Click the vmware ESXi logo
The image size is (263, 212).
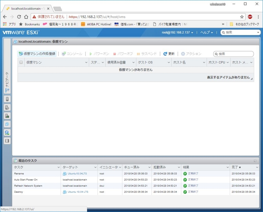tap(21, 32)
